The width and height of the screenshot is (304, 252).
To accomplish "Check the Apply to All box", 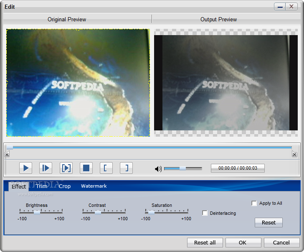I will point(254,203).
